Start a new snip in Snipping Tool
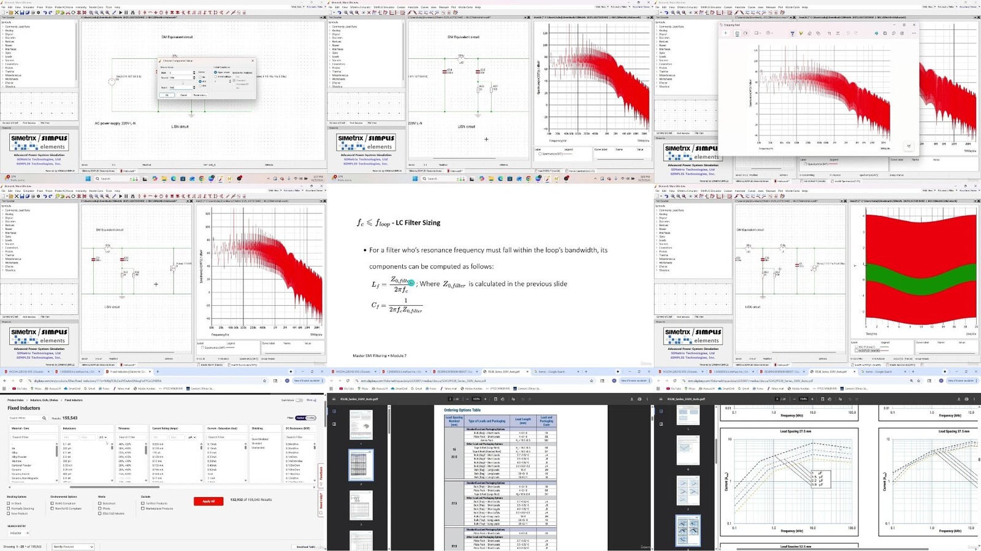Viewport: 981px width, 551px height. coord(725,33)
